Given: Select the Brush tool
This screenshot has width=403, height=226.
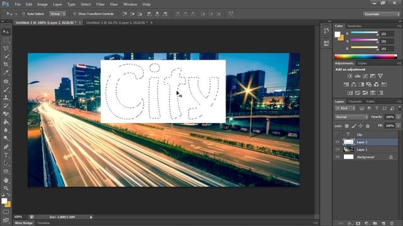Looking at the screenshot, I should click(x=6, y=89).
